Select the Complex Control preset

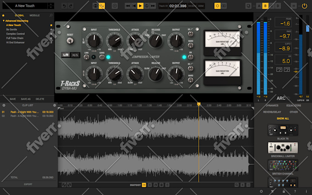click(x=15, y=34)
